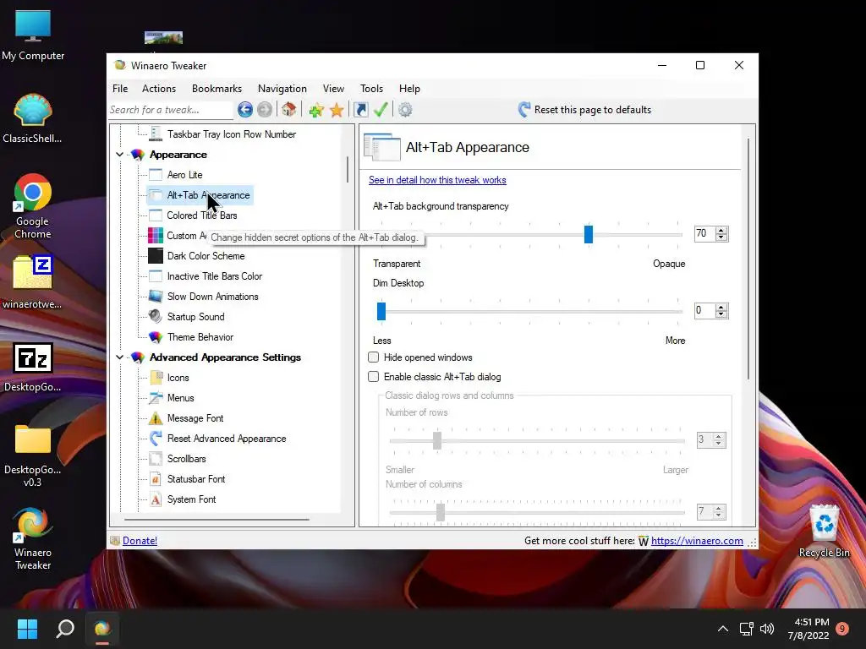Collapse the Appearance tree category
Viewport: 866px width, 649px height.
tap(120, 155)
